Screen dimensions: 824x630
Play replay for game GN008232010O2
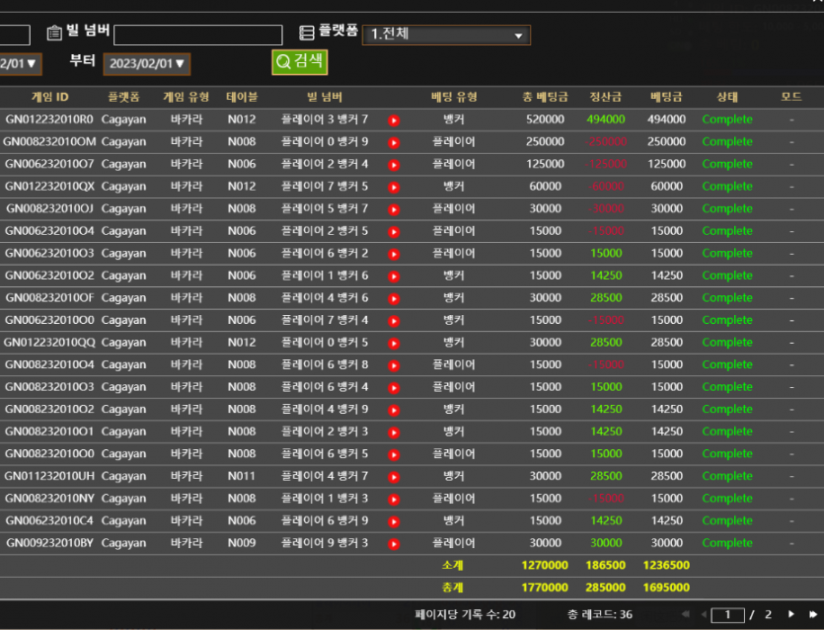pyautogui.click(x=394, y=410)
